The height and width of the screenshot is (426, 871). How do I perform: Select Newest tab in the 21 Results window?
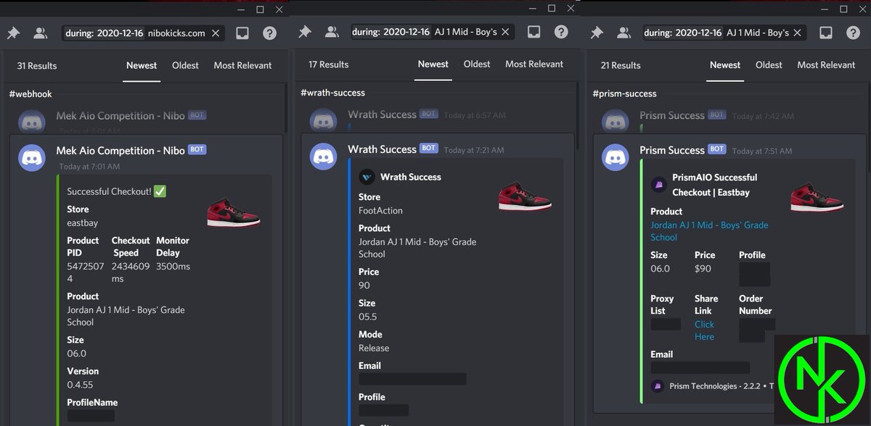[725, 64]
